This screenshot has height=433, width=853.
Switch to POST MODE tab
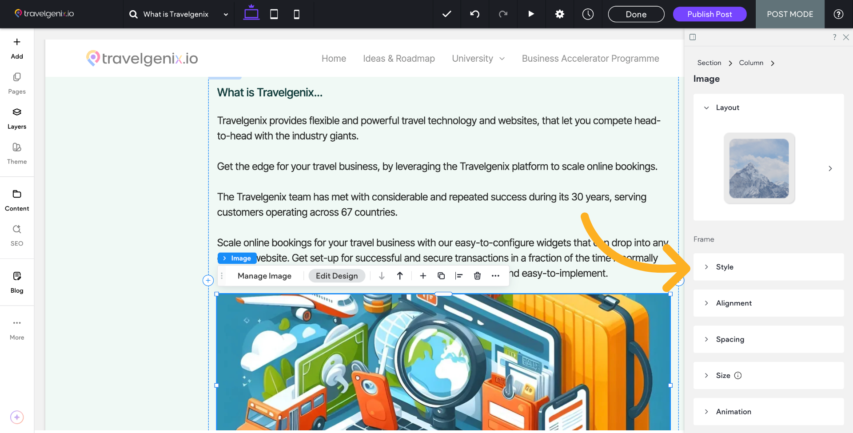tap(790, 14)
